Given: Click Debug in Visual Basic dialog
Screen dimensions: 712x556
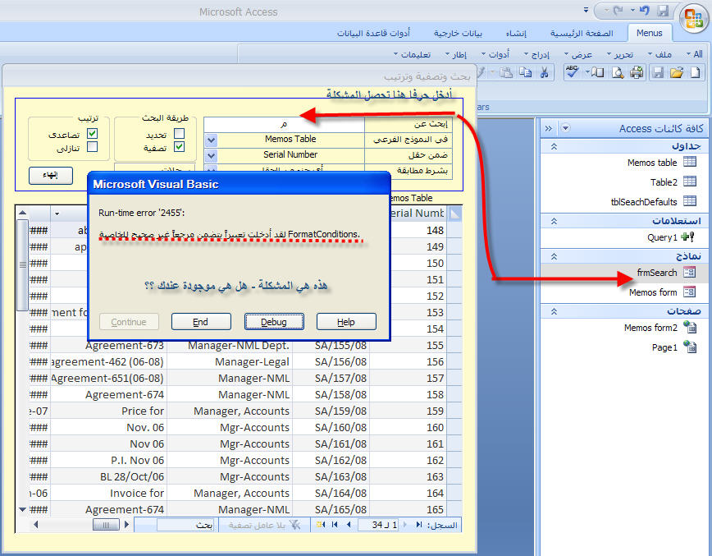Looking at the screenshot, I should 274,322.
